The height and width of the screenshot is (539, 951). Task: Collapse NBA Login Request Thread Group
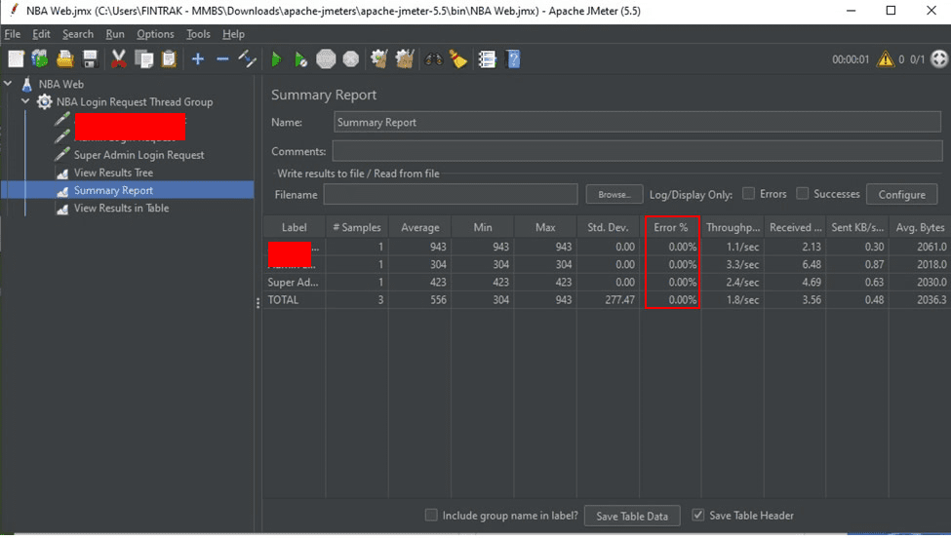tap(25, 101)
